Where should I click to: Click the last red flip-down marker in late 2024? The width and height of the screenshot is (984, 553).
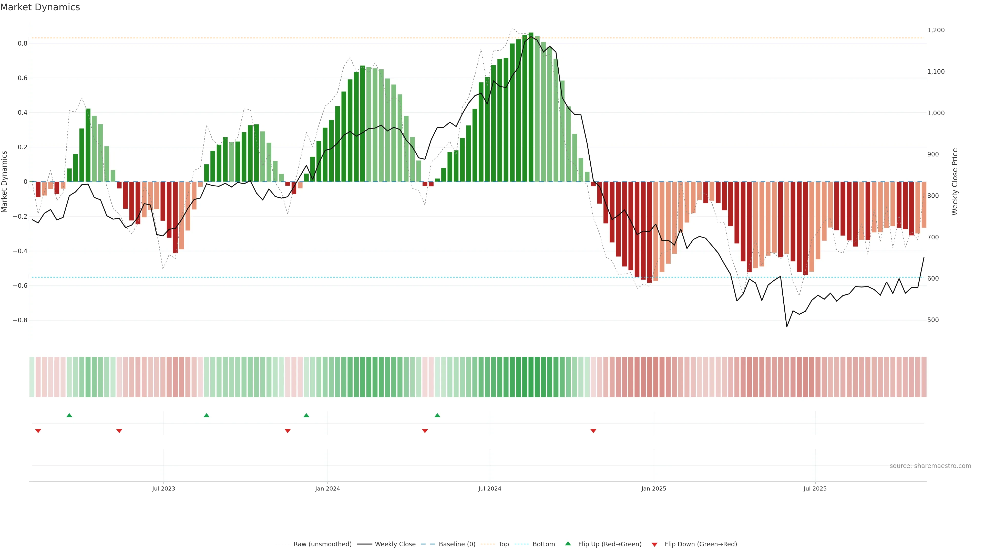(593, 431)
